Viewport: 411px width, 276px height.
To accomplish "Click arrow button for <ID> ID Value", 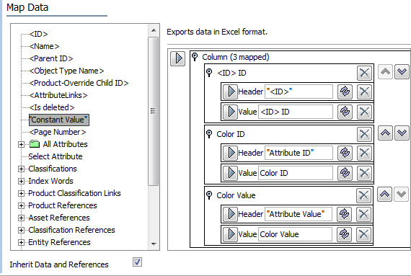I will click(x=231, y=112).
